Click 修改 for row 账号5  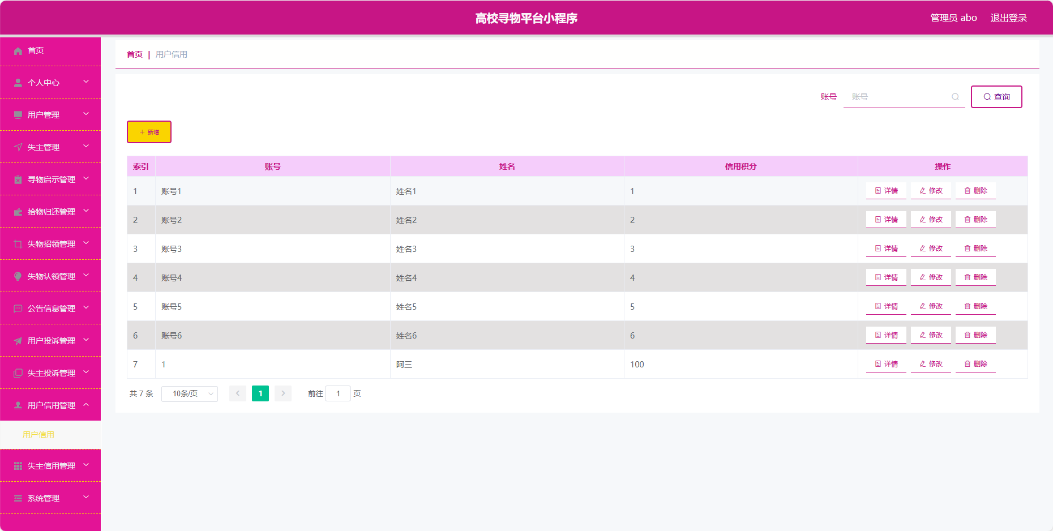pos(931,307)
